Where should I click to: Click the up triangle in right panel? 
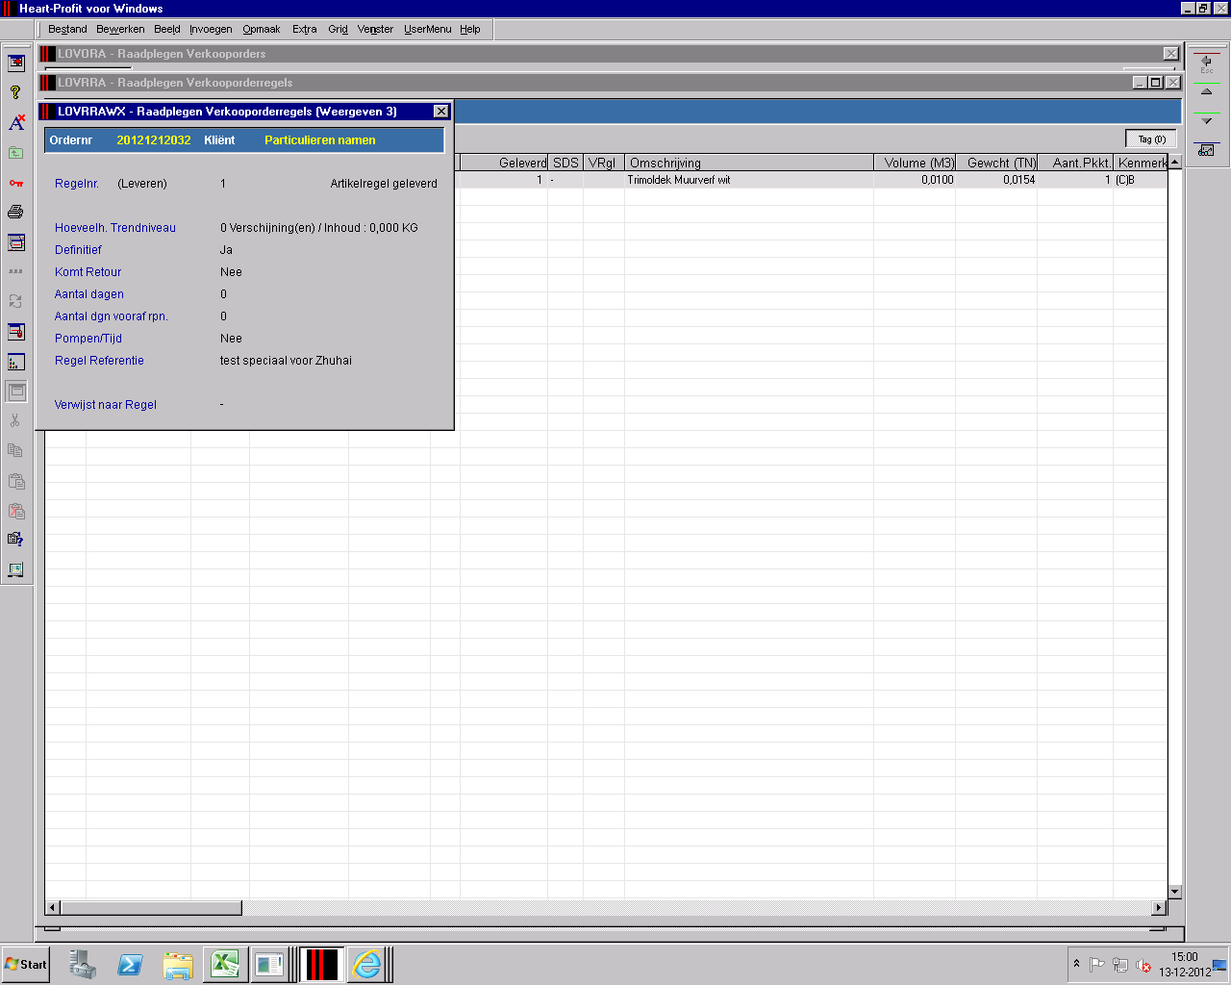(1206, 92)
